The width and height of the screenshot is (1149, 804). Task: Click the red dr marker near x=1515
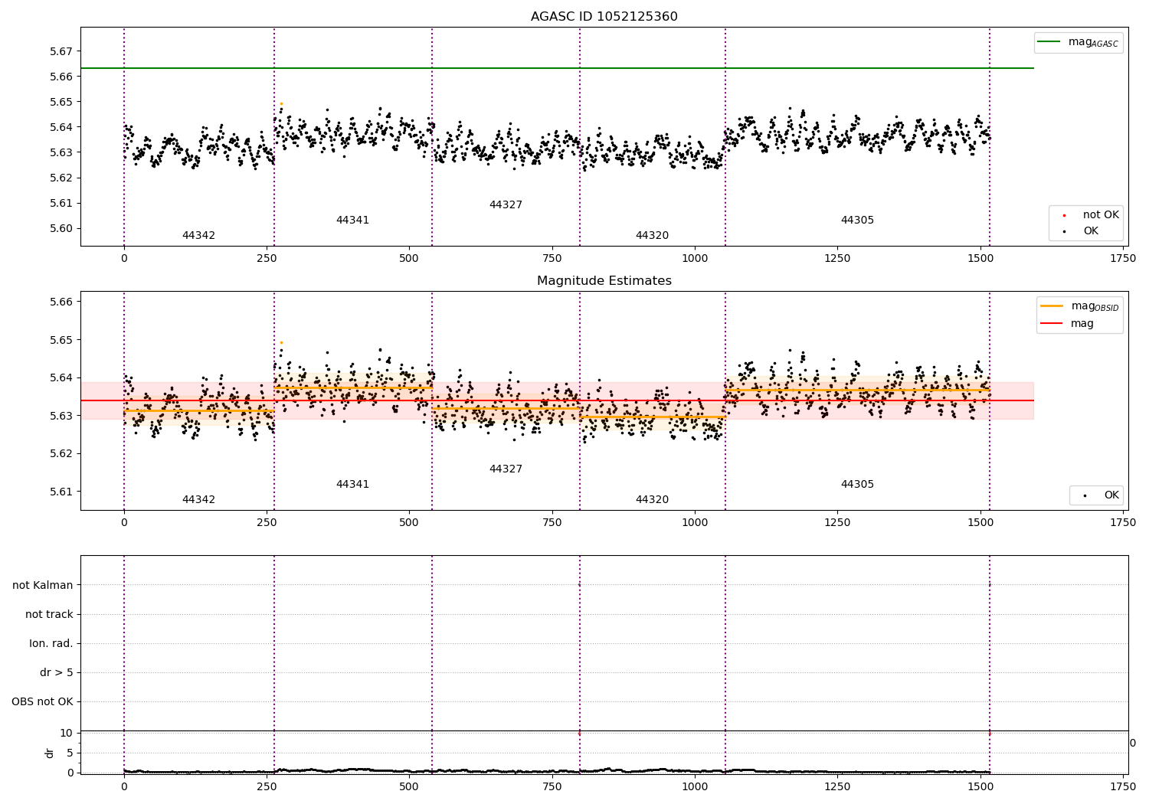[x=990, y=733]
